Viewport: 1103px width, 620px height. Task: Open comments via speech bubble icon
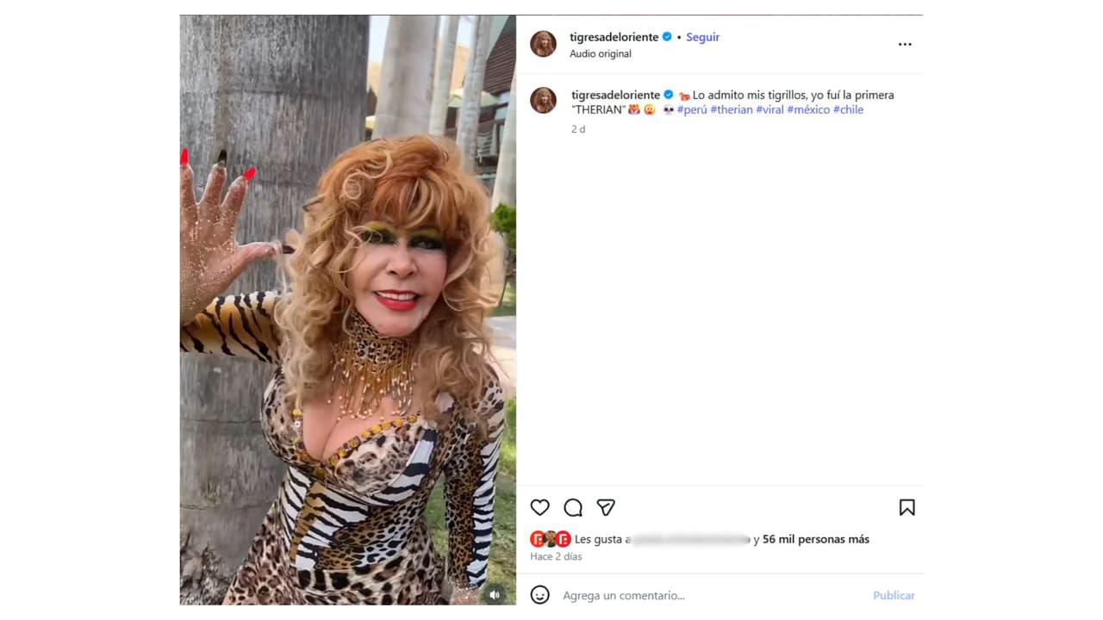tap(573, 507)
